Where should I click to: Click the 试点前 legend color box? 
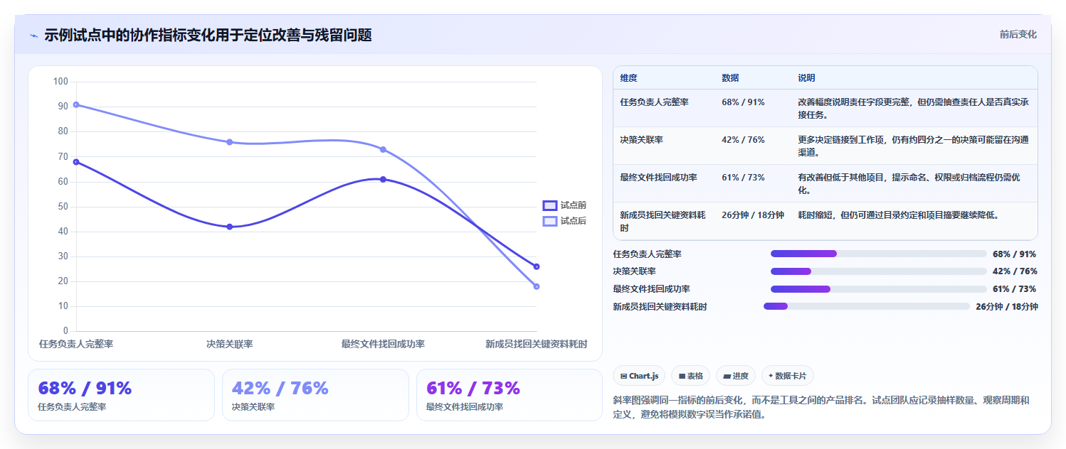point(550,205)
